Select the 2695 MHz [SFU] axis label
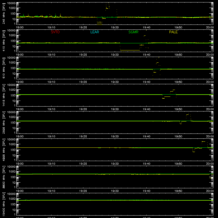The image size is (218, 218). 4,122
